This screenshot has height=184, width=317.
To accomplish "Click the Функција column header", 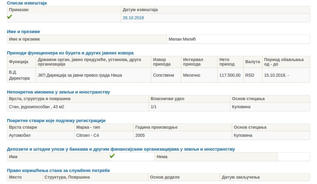I will click(x=19, y=62).
